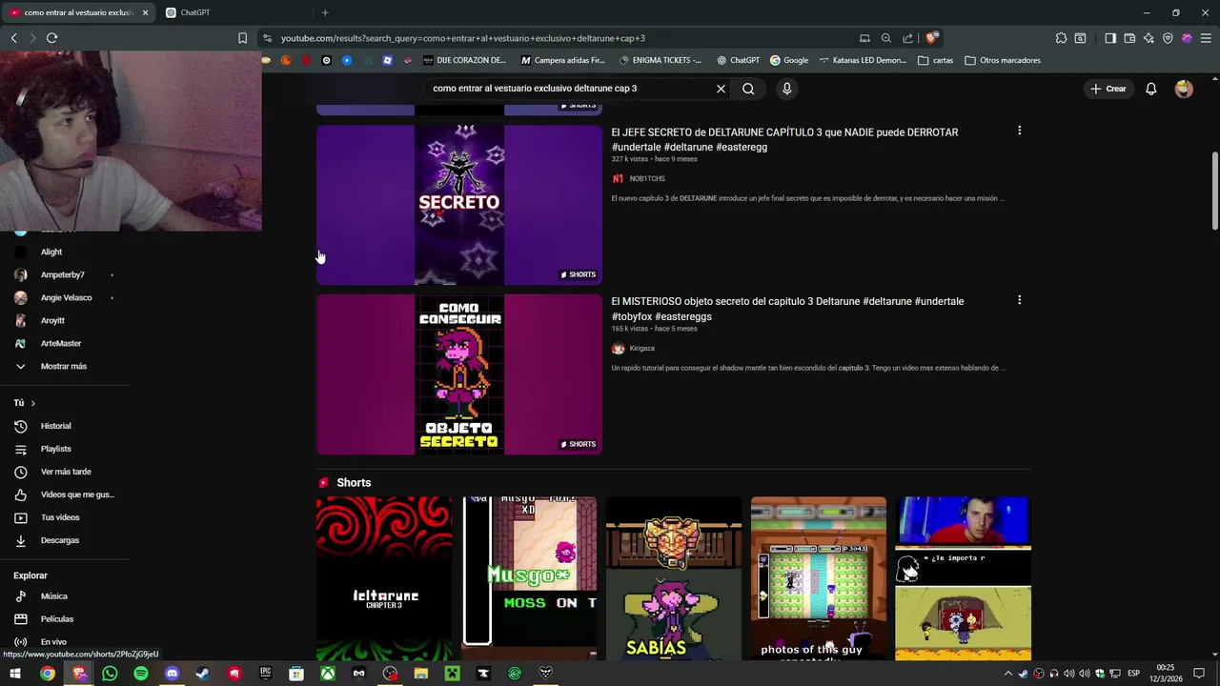Toggle the browser sidebar panel

click(1110, 38)
